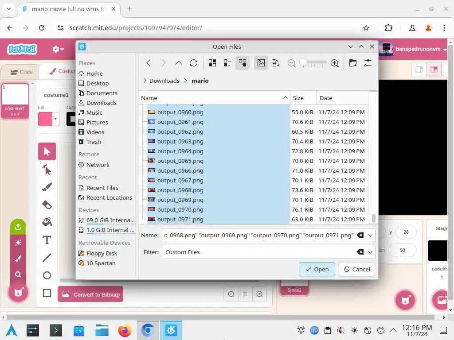The height and width of the screenshot is (340, 454).
Task: Open Network under Remote
Action: tap(106, 165)
